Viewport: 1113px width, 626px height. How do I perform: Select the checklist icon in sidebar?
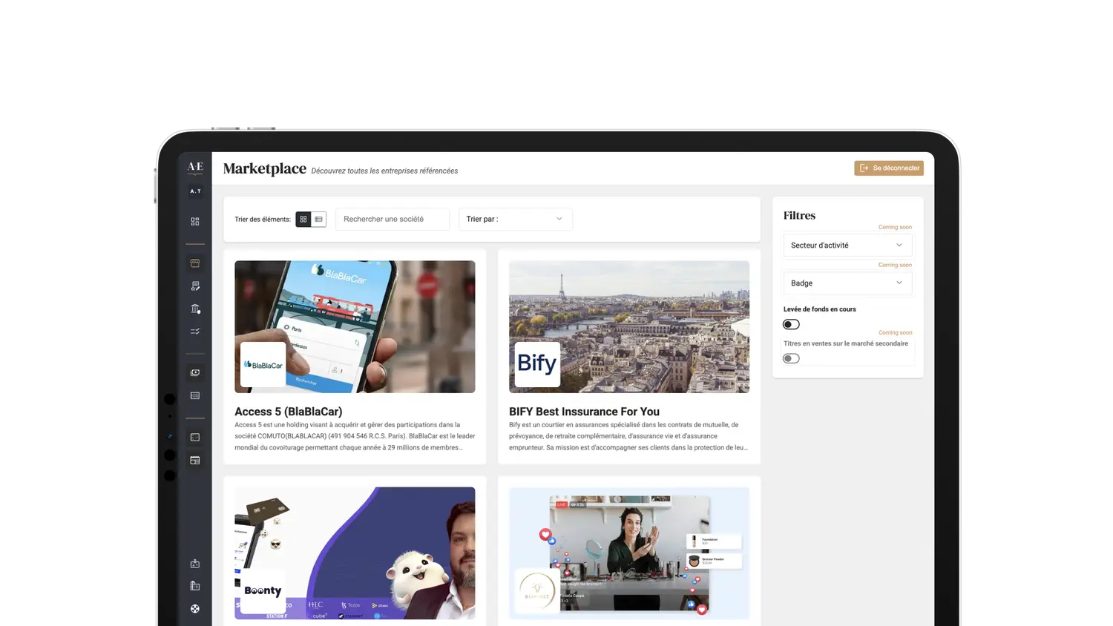tap(195, 332)
